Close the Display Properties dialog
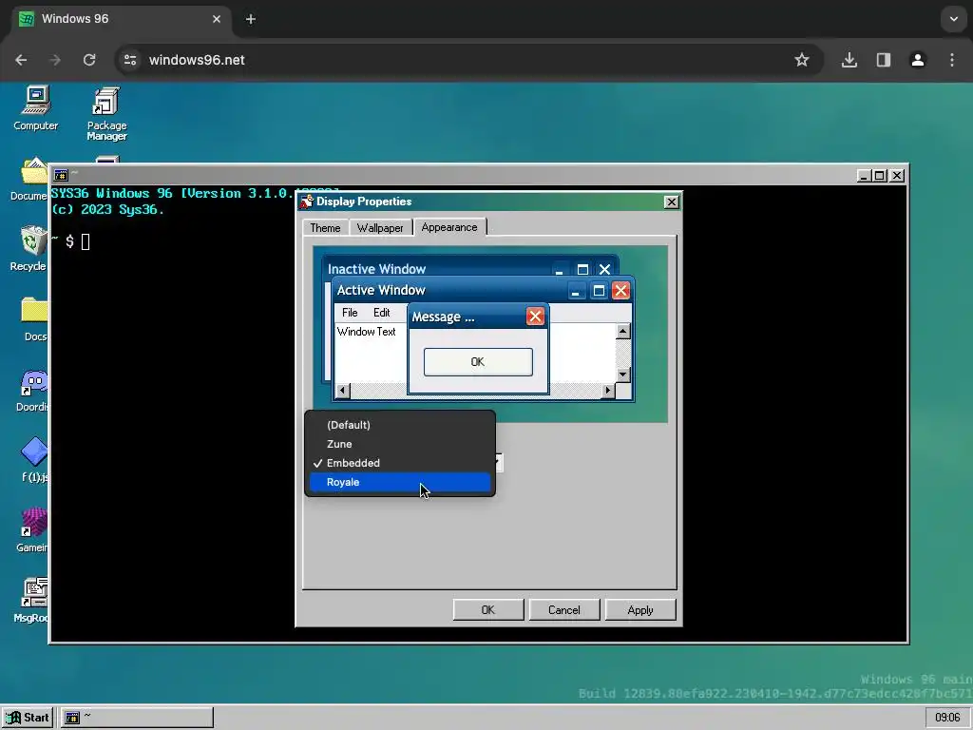The image size is (973, 730). 672,202
